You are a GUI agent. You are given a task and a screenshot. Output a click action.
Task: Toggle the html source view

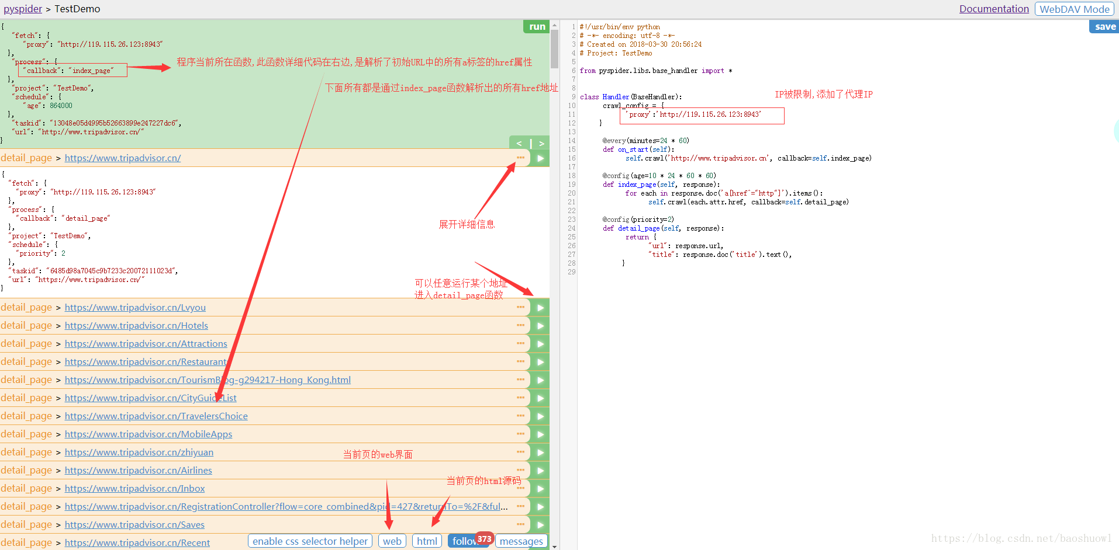pos(427,540)
